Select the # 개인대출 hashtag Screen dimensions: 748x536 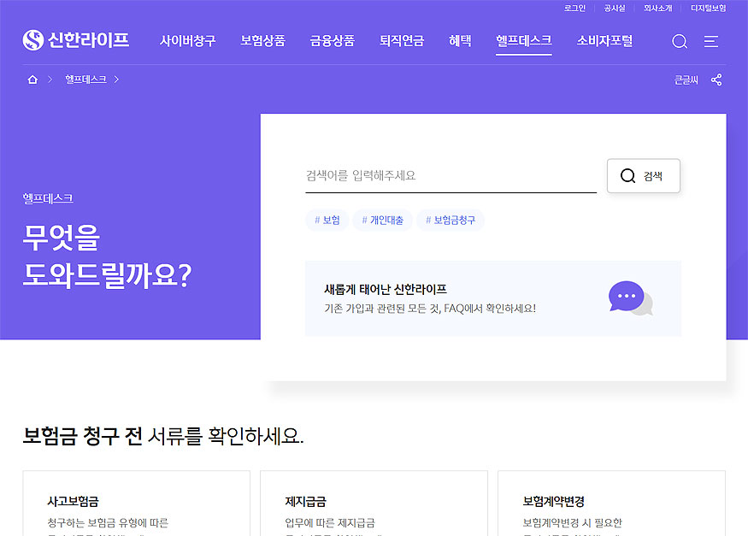383,221
